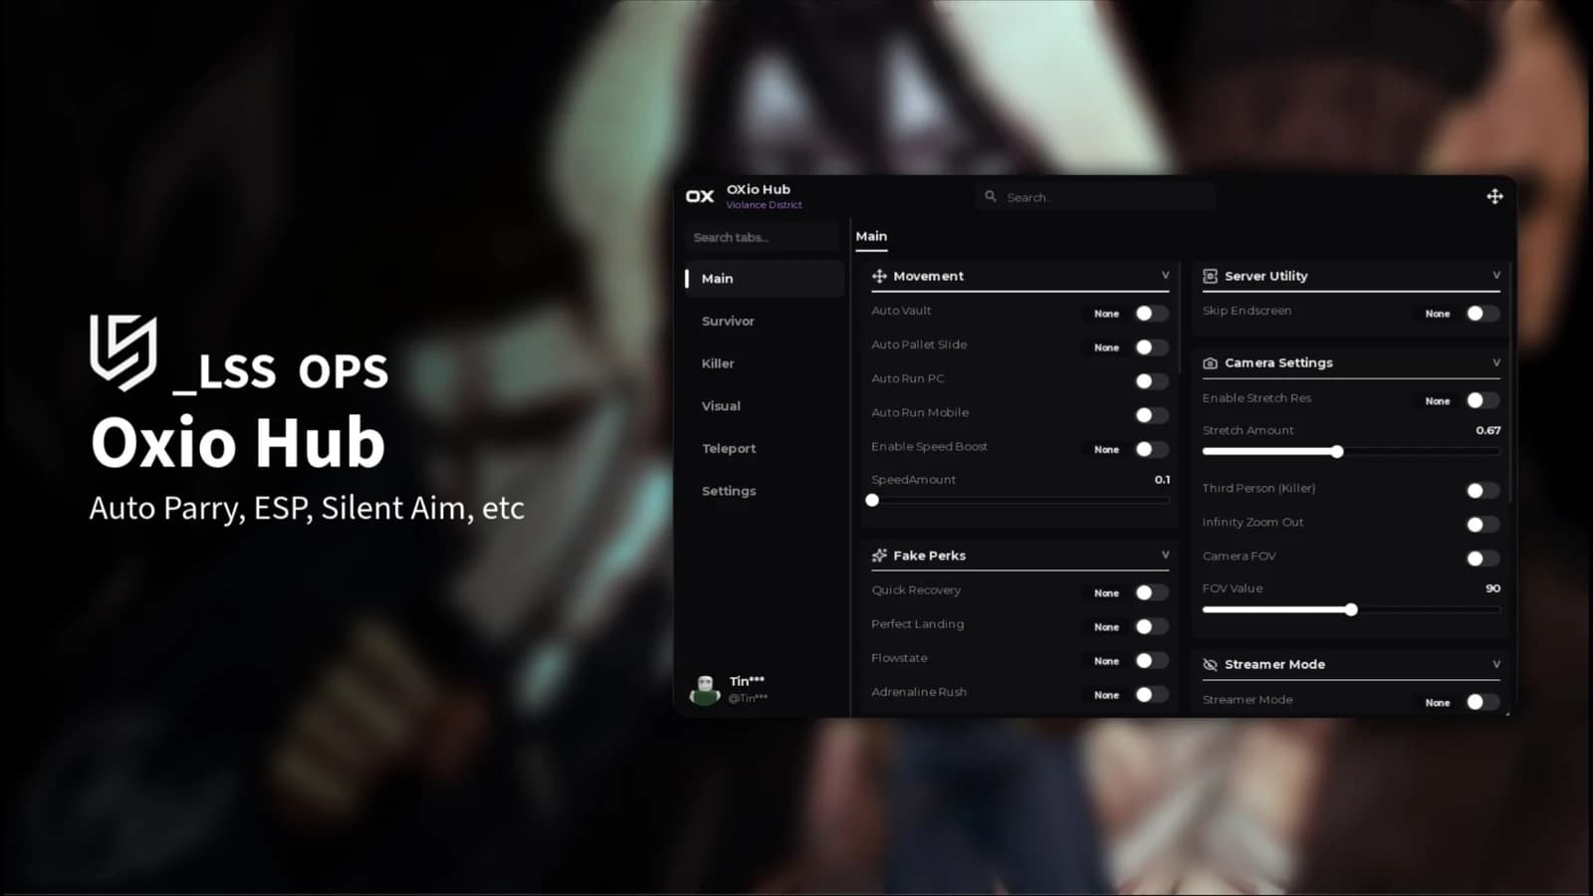Toggle Auto Vault switch
Viewport: 1593px width, 896px height.
1152,314
